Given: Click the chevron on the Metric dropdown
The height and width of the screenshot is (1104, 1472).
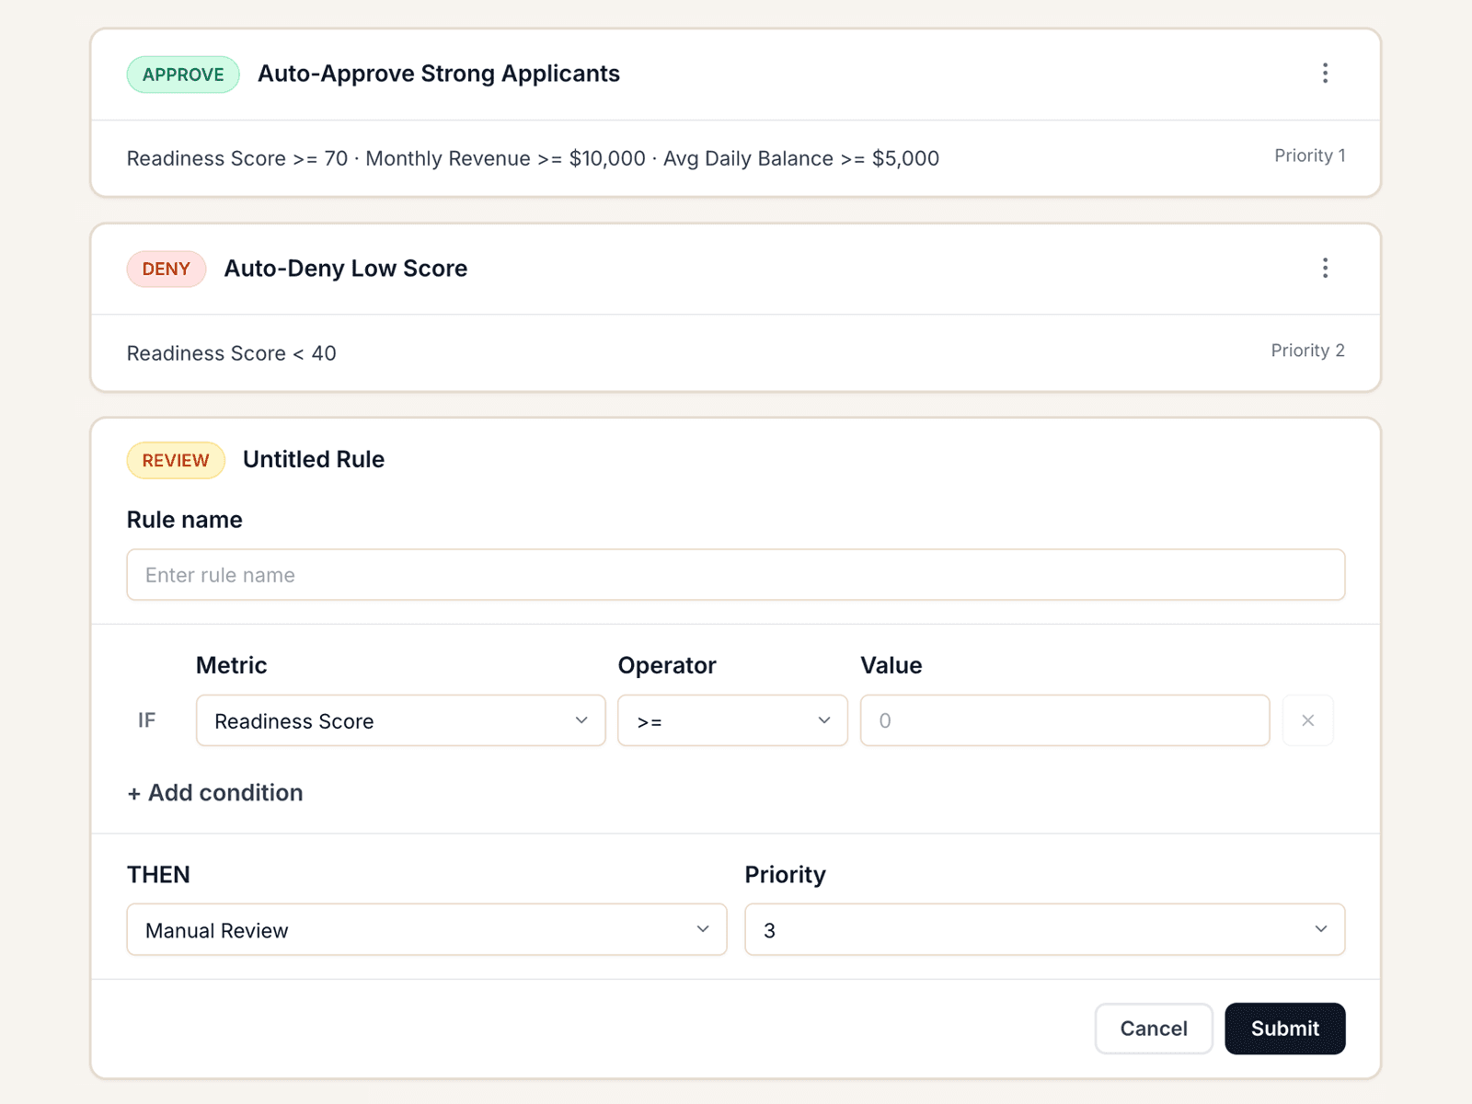Looking at the screenshot, I should (581, 720).
